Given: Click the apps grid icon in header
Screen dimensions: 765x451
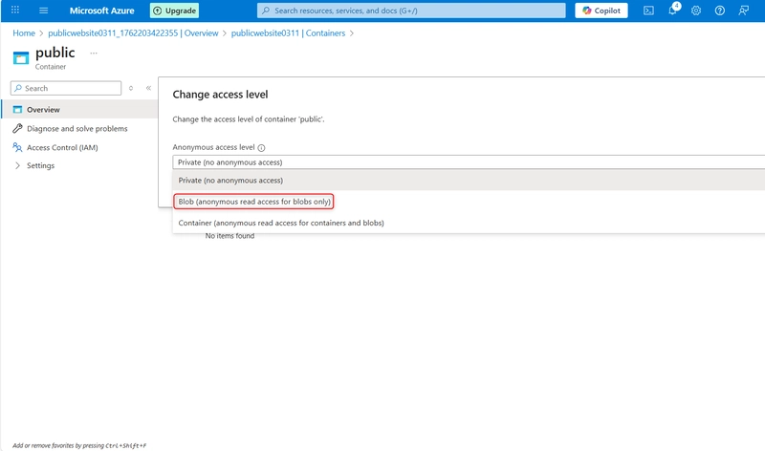Looking at the screenshot, I should 14,11.
